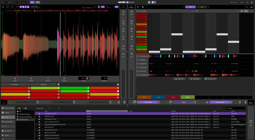Open Plugins section in sidebar

(x=8, y=135)
